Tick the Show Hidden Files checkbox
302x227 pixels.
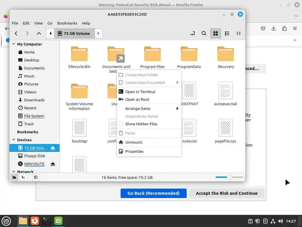(x=121, y=124)
